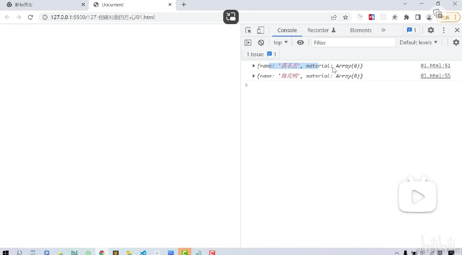The image size is (462, 255).
Task: Open the Windows Start menu
Action: pos(6,253)
